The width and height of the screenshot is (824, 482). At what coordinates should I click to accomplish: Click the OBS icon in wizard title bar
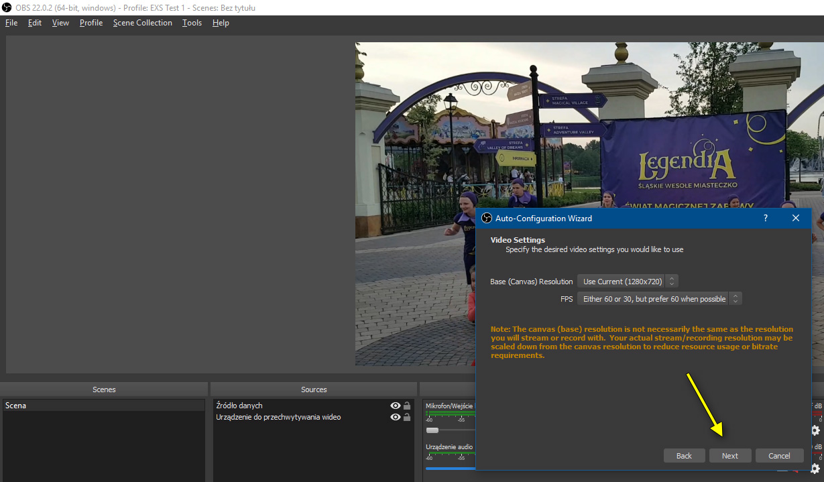tap(487, 219)
